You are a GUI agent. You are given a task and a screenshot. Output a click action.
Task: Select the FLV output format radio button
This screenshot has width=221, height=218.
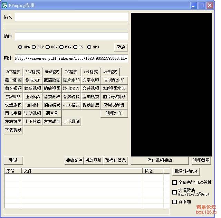click(34, 47)
